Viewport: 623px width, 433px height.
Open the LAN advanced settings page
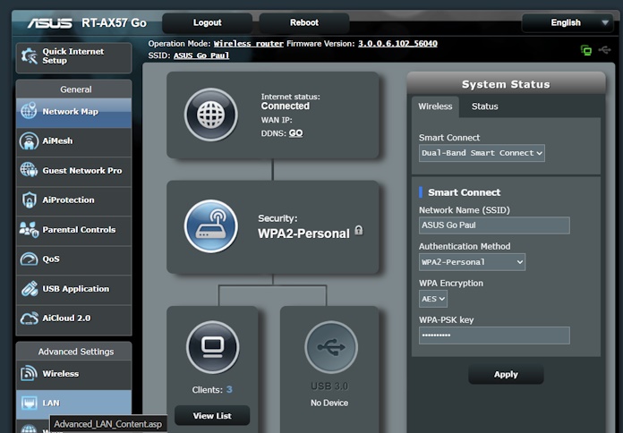coord(74,403)
